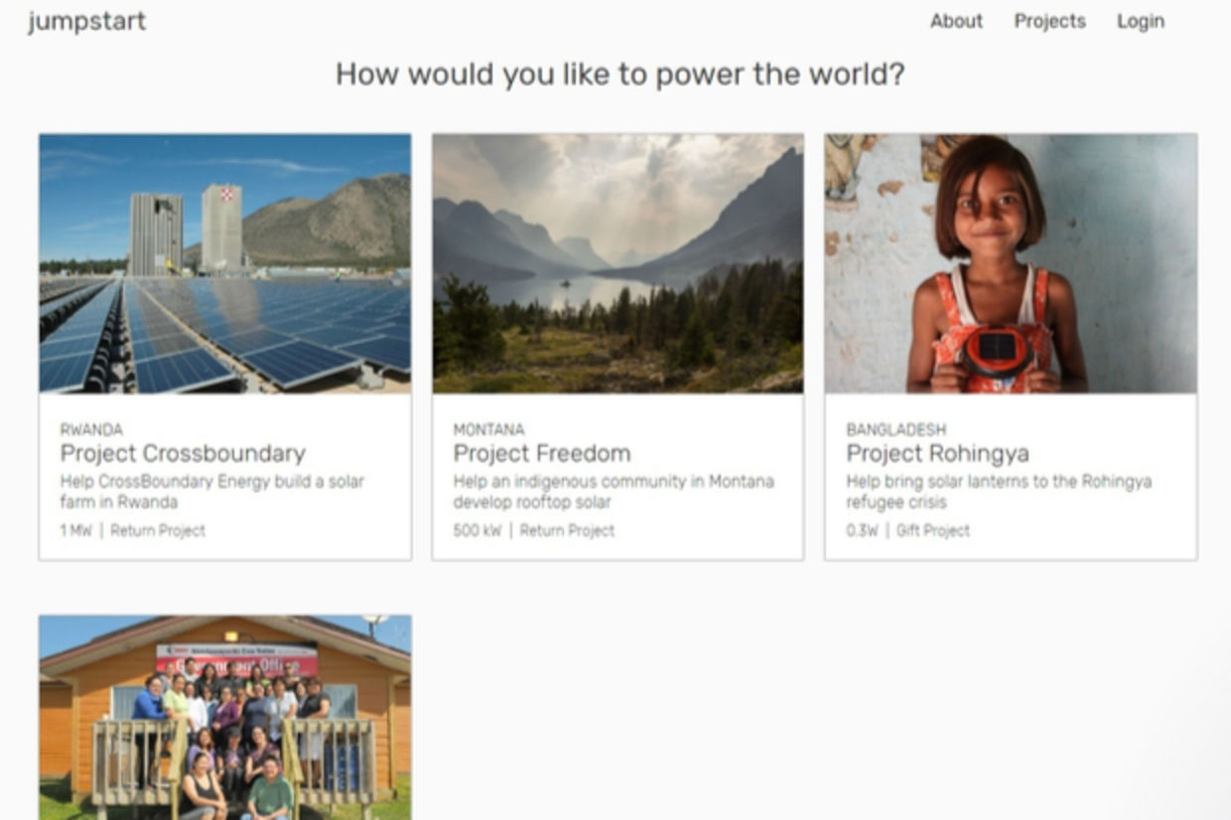Click the Rohingya solar lanterns description
1231x820 pixels.
tap(998, 491)
